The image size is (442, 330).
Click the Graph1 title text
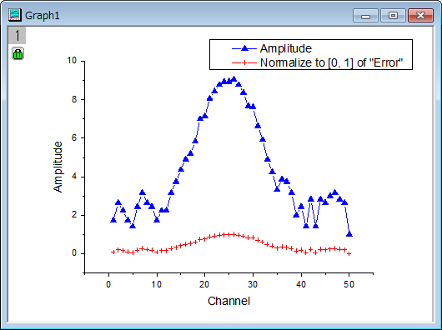tap(43, 16)
